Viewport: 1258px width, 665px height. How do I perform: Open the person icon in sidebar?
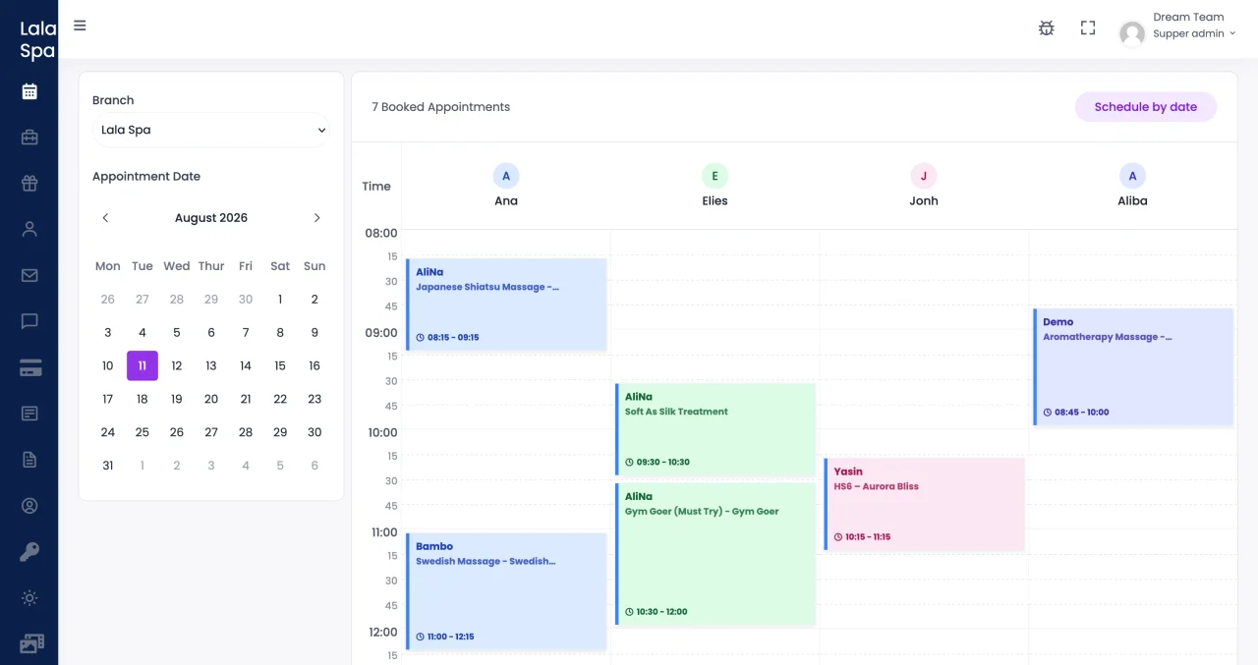(x=29, y=229)
